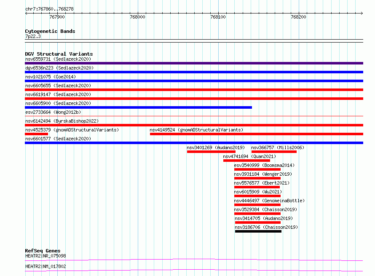Screen dimensions: 375x276
Task: Click the red bar for nsv6619147
Action: 194,99
